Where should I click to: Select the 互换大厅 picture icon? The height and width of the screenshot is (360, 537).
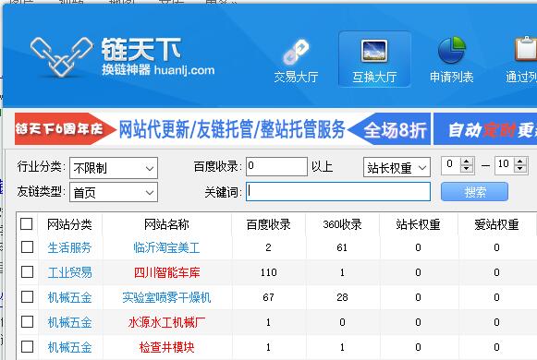pos(374,51)
